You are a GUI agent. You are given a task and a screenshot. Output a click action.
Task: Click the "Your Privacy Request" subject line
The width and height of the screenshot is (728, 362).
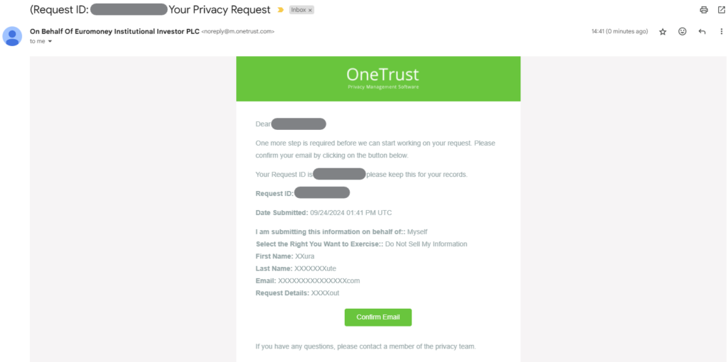click(220, 10)
